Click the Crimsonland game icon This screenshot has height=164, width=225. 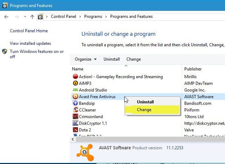coord(75,116)
